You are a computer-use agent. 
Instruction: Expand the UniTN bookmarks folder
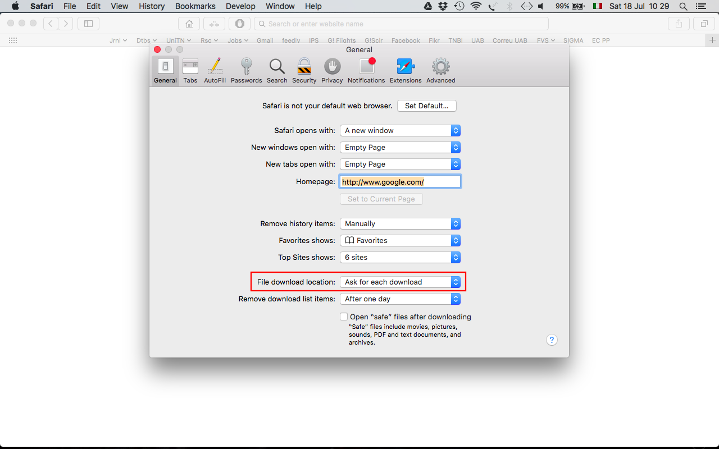pyautogui.click(x=179, y=40)
